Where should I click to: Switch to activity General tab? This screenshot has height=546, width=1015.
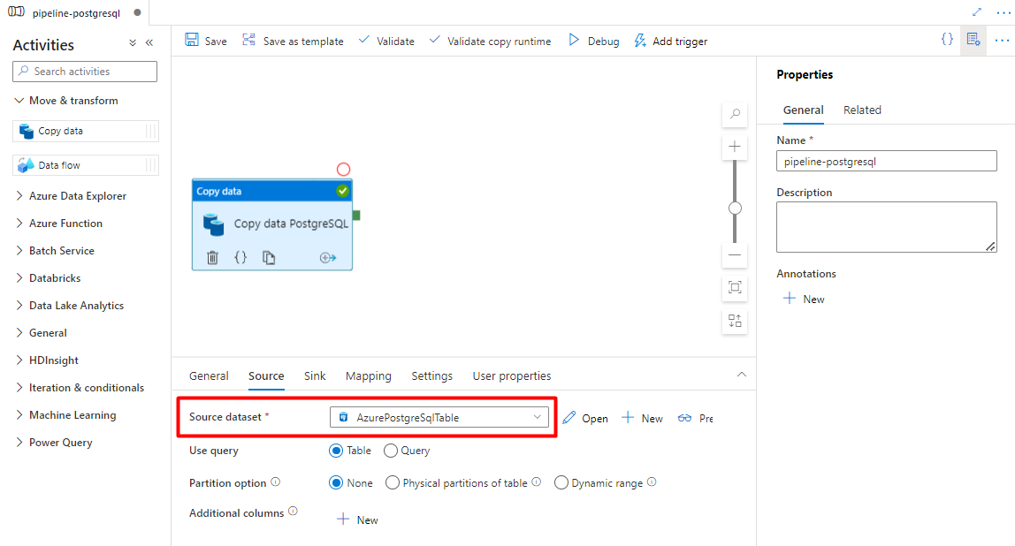click(x=209, y=375)
